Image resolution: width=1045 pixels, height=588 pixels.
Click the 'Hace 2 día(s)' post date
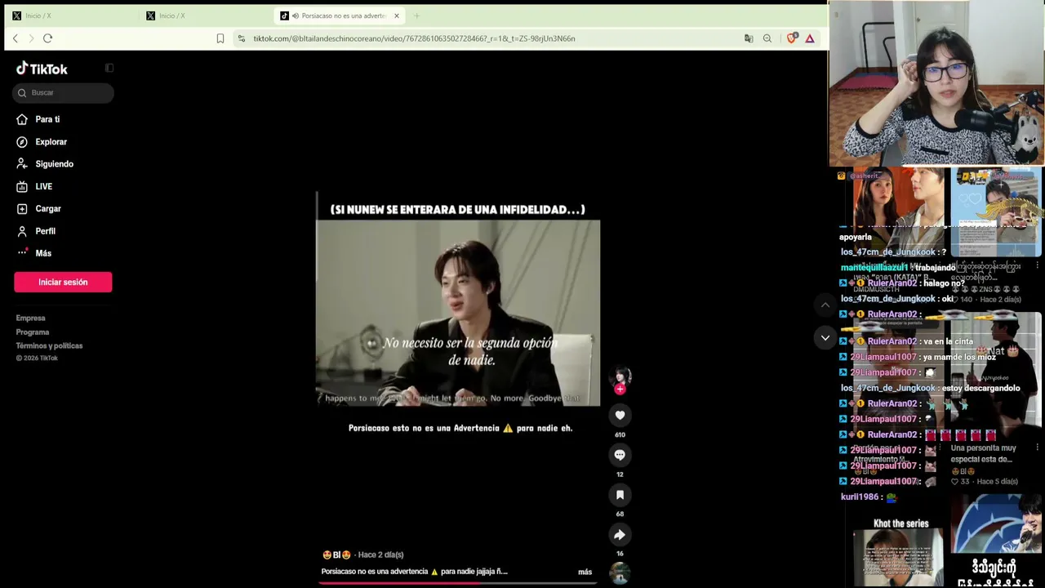pyautogui.click(x=380, y=555)
